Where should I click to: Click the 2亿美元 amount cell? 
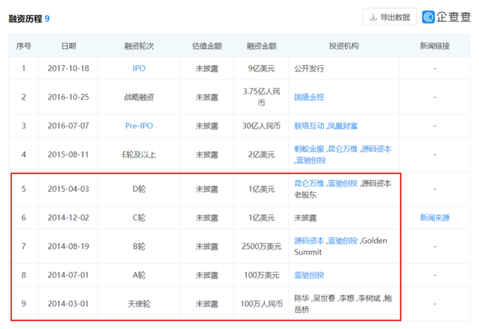(261, 154)
